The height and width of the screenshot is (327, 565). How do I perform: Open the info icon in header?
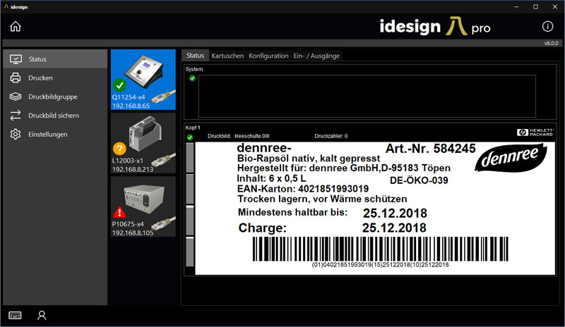[x=548, y=26]
